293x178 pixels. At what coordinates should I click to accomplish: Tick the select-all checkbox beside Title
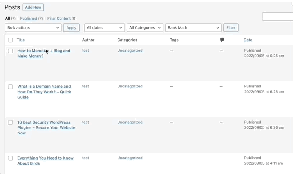tap(10, 40)
